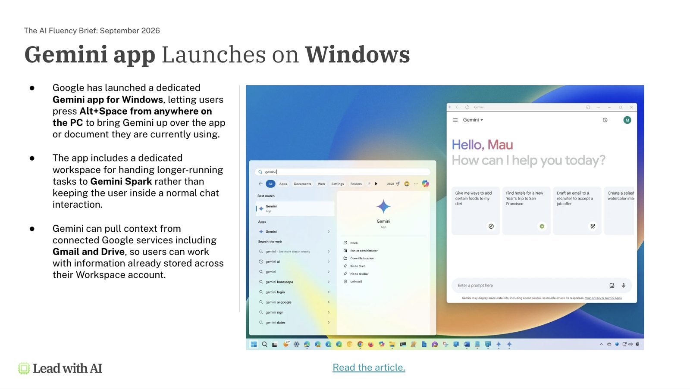Open the Copilot icon in search panel
This screenshot has height=389, width=690.
[x=425, y=184]
